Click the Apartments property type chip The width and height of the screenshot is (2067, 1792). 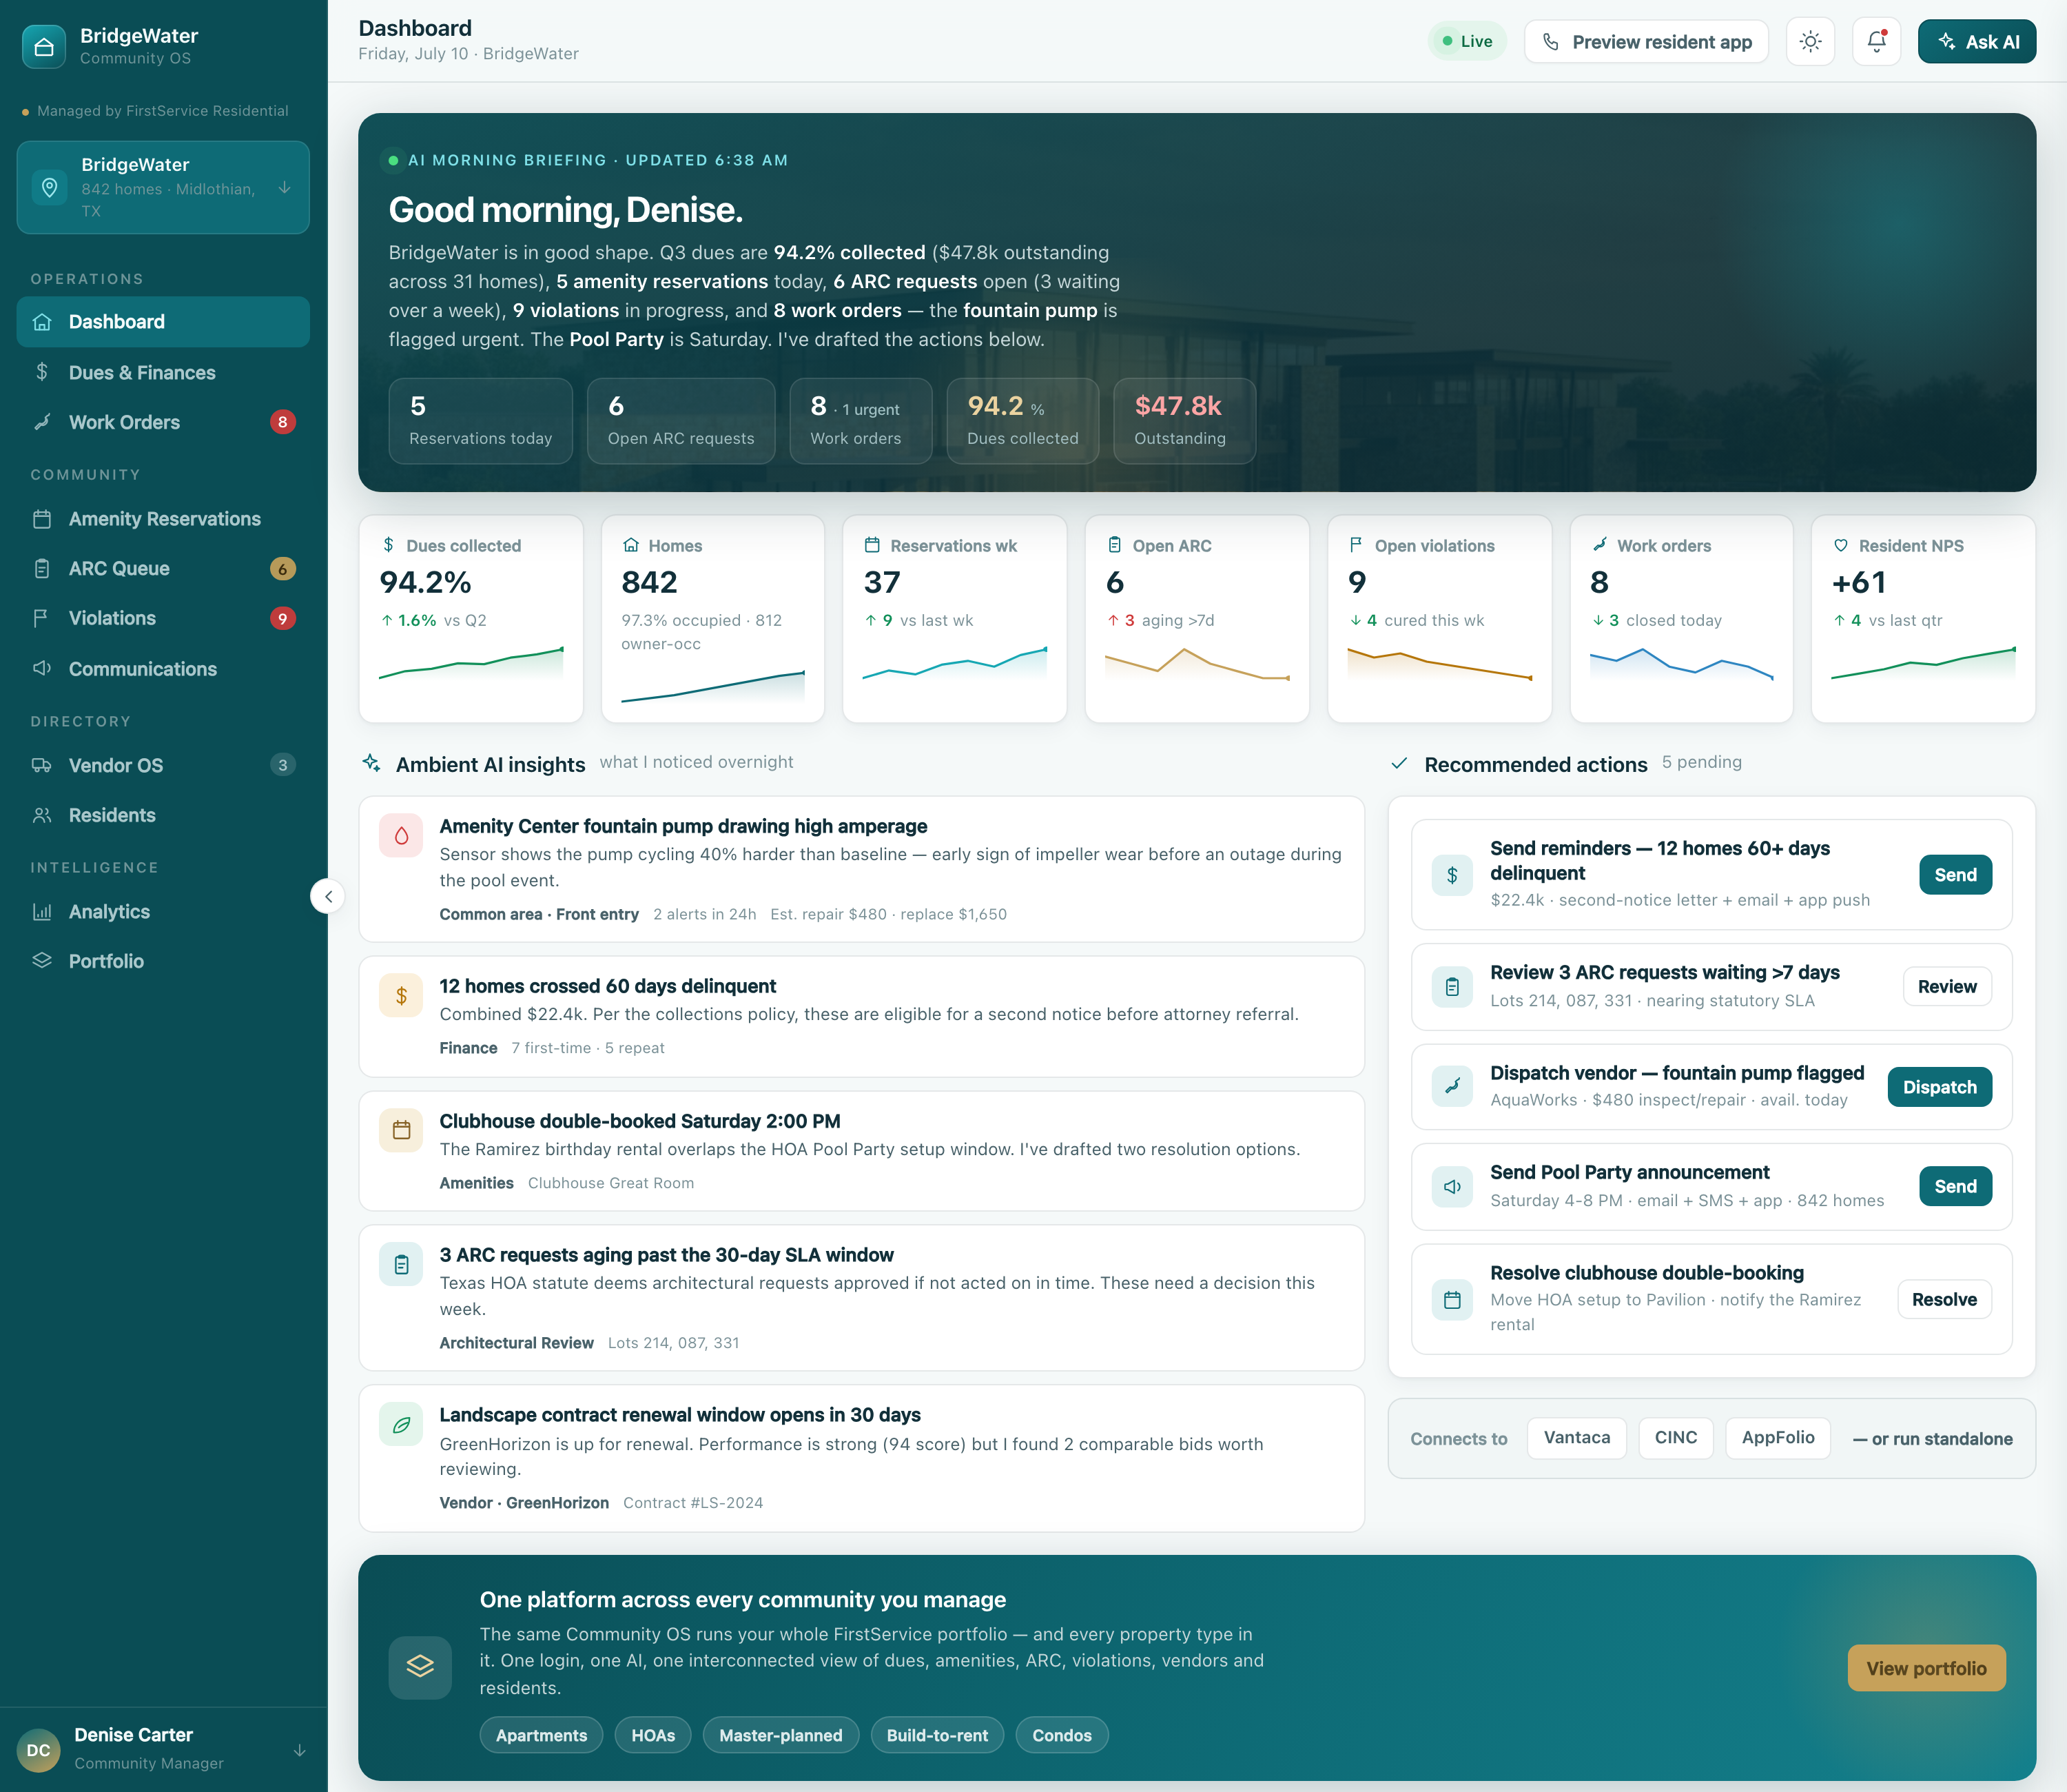pos(541,1735)
